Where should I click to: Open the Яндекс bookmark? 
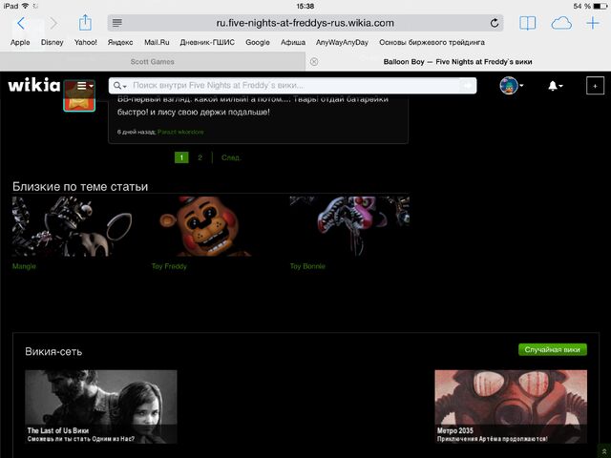click(120, 42)
